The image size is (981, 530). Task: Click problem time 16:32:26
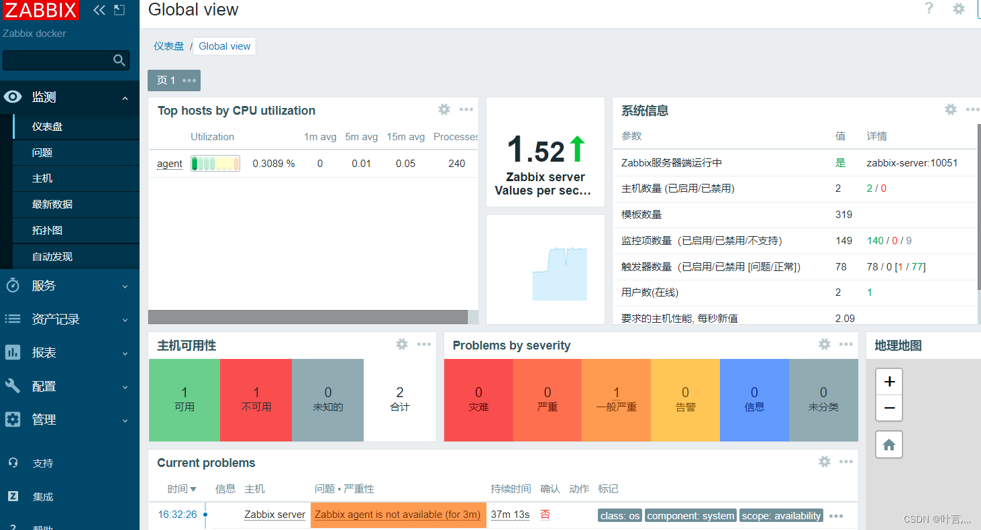coord(177,515)
